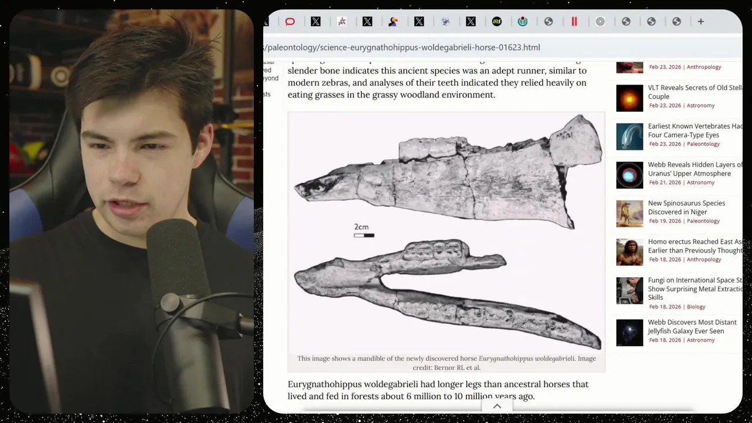Open 'Webb Discovers Most Distant Jellyfish Galaxy' article
Image resolution: width=752 pixels, height=423 pixels.
693,327
